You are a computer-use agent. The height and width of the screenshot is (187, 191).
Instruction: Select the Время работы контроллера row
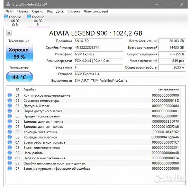[93, 142]
